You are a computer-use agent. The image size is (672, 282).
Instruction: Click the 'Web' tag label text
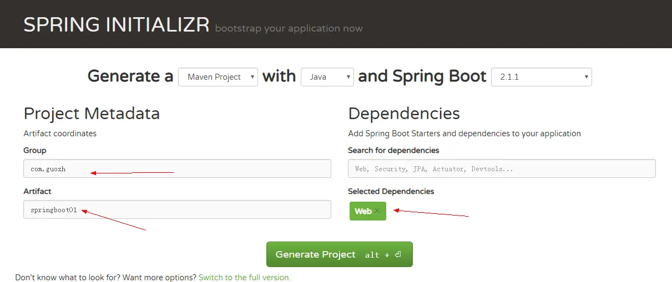[363, 211]
